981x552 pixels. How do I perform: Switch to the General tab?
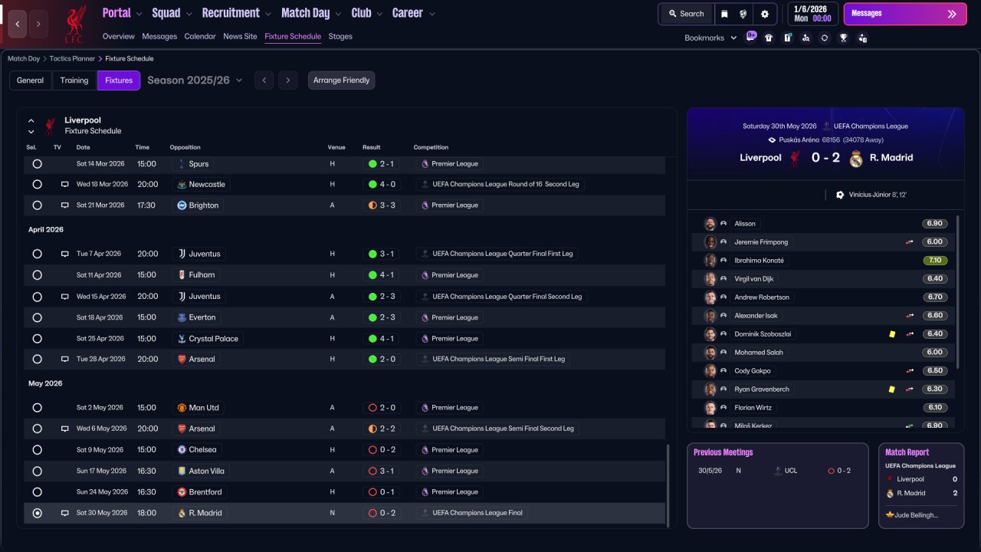(x=31, y=80)
